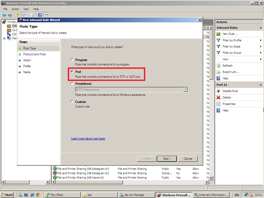Open the ftp://ftps/ taskbar window
Image resolution: width=264 pixels, height=198 pixels.
62,195
